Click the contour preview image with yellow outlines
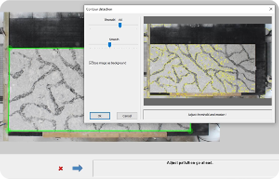 [208, 61]
